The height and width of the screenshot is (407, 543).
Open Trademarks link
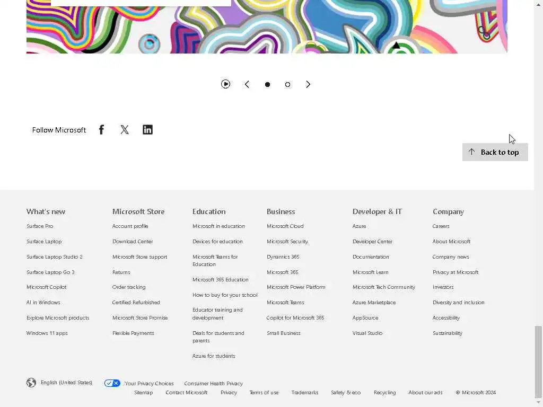pyautogui.click(x=305, y=393)
